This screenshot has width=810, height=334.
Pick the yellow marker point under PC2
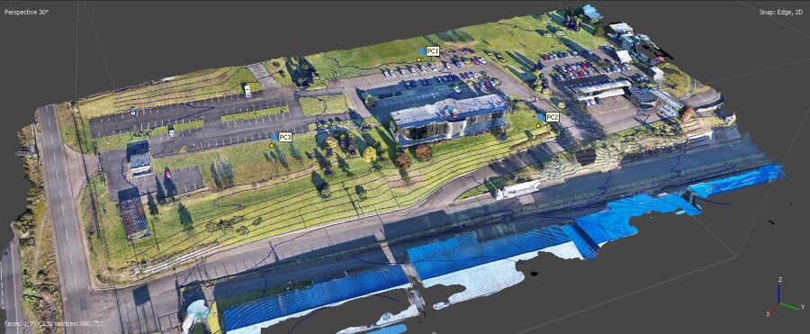coord(538,126)
